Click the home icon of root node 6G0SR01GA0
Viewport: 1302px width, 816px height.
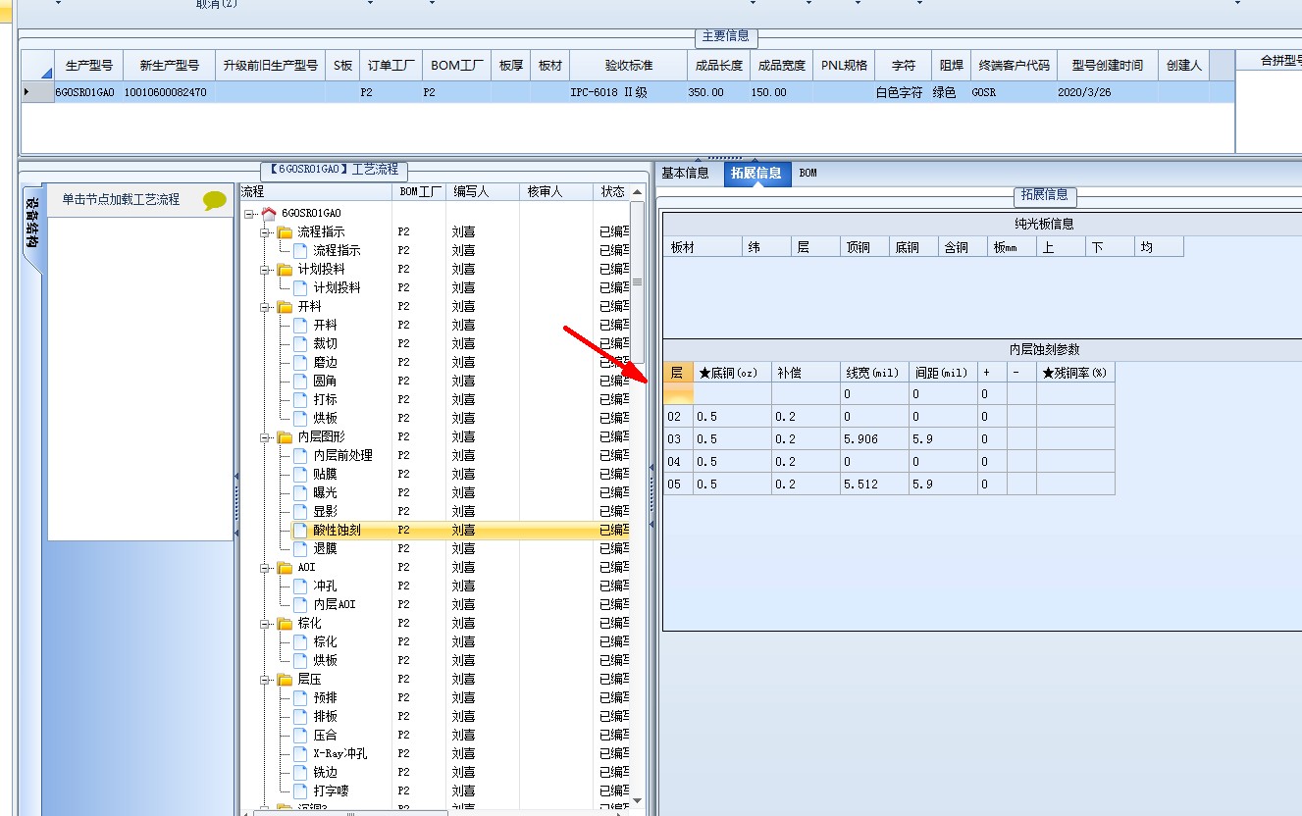269,213
